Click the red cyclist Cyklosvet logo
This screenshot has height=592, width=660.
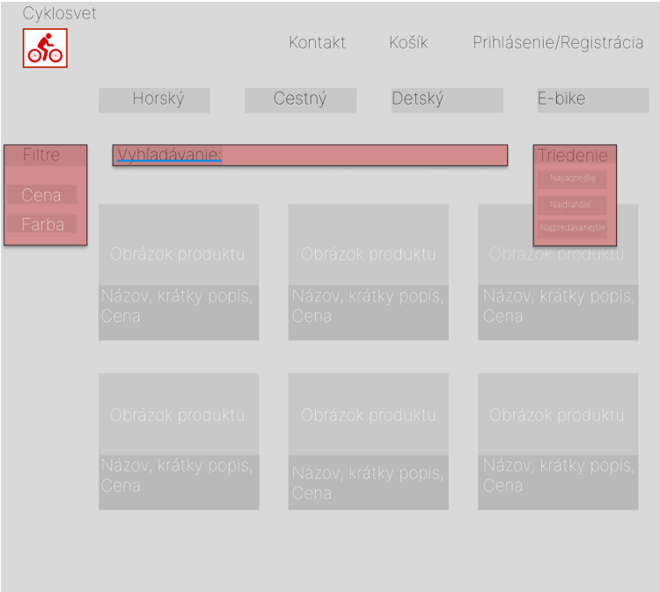[45, 48]
